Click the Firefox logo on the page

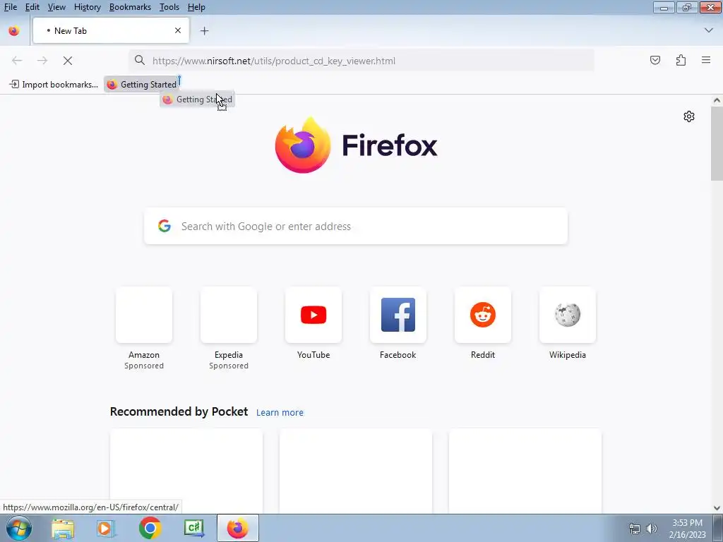pyautogui.click(x=356, y=145)
